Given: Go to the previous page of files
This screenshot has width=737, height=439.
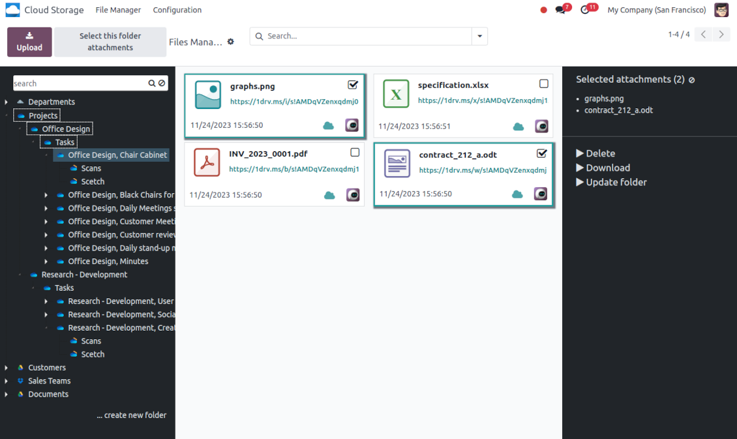Looking at the screenshot, I should coord(703,35).
